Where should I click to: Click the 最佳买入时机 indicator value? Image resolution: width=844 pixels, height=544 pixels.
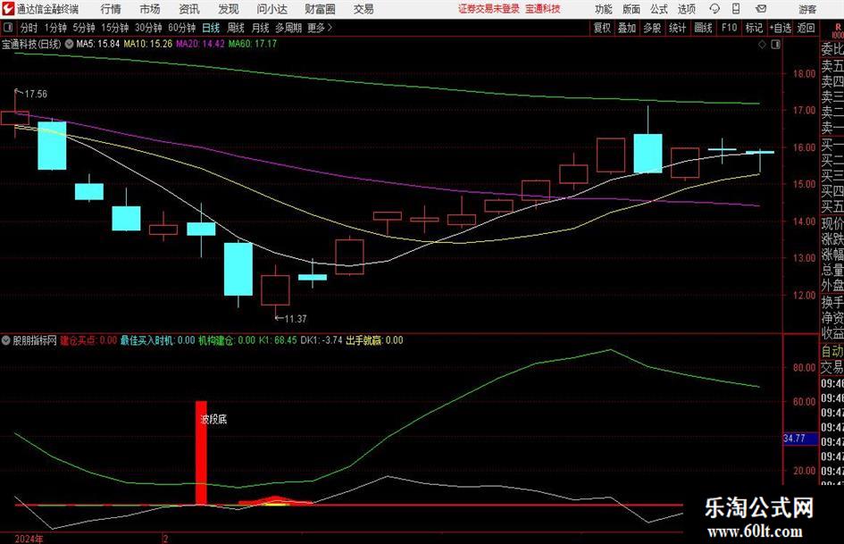click(x=158, y=340)
